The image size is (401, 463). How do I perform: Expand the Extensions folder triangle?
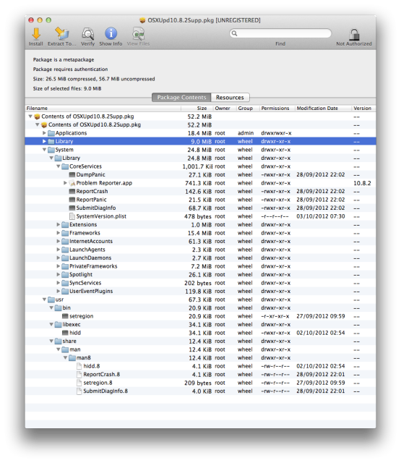point(59,224)
